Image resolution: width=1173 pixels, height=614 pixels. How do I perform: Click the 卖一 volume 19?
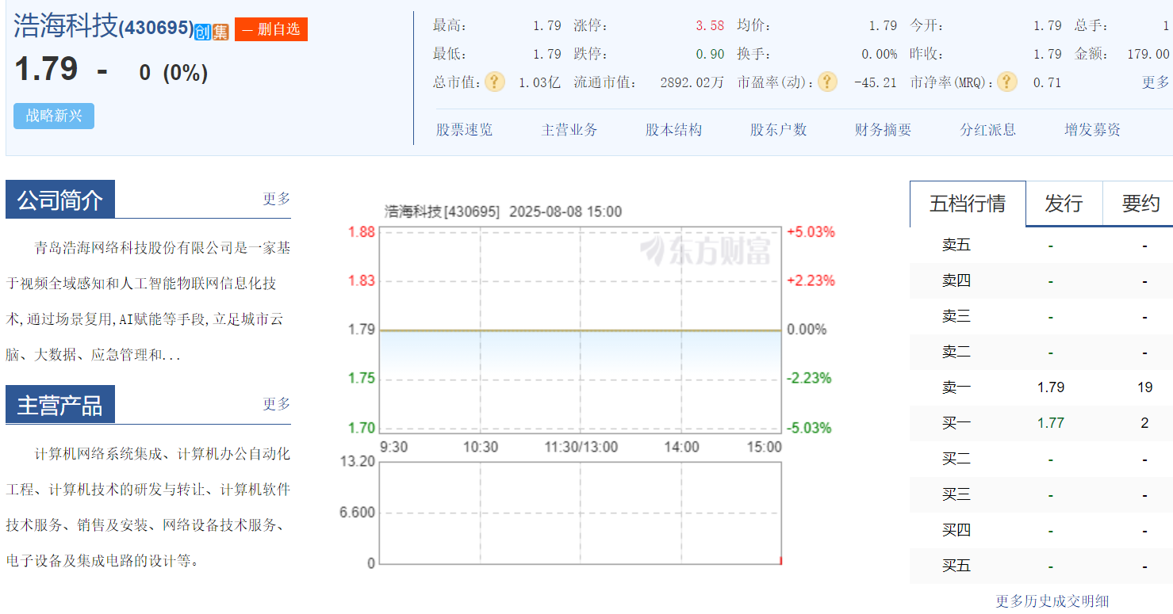coord(1144,387)
